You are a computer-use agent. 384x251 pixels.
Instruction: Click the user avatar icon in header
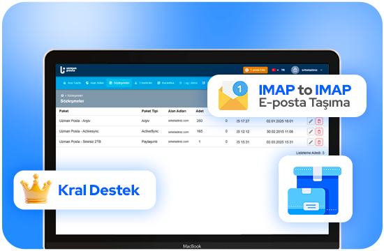tap(295, 70)
